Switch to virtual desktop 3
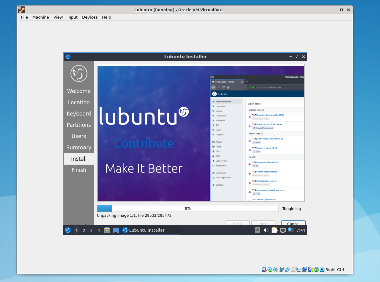Screen dimensions: 380x282 (91, 230)
